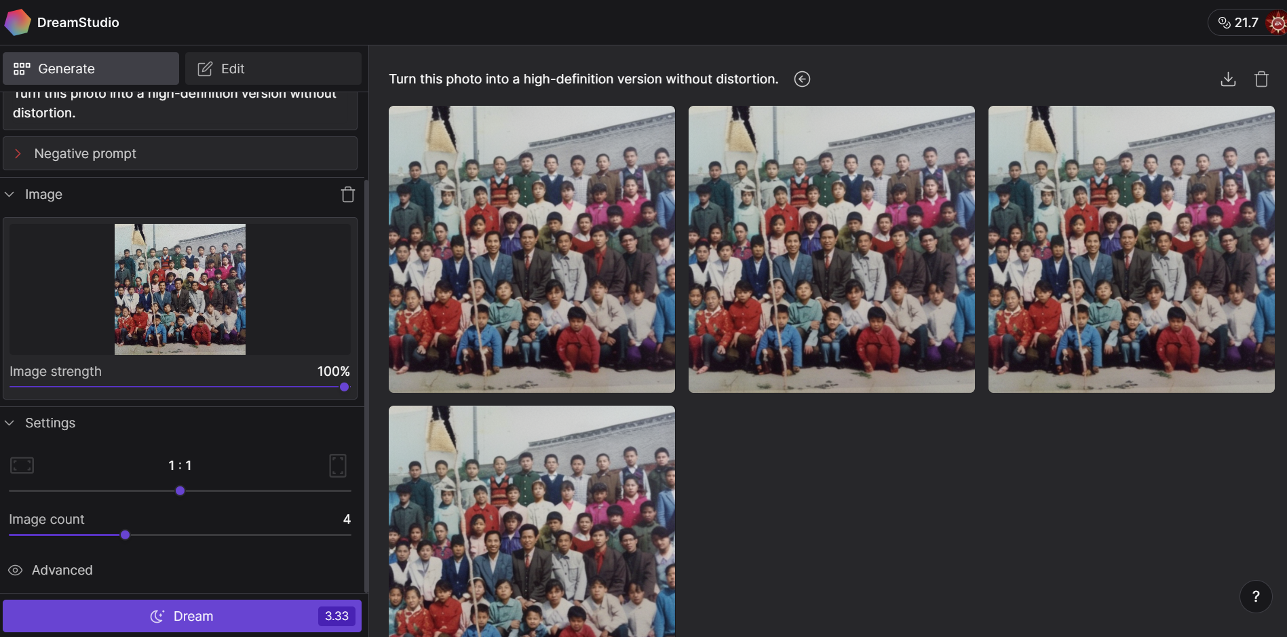Delete the generated image batch
This screenshot has height=637, width=1287.
[x=1261, y=79]
